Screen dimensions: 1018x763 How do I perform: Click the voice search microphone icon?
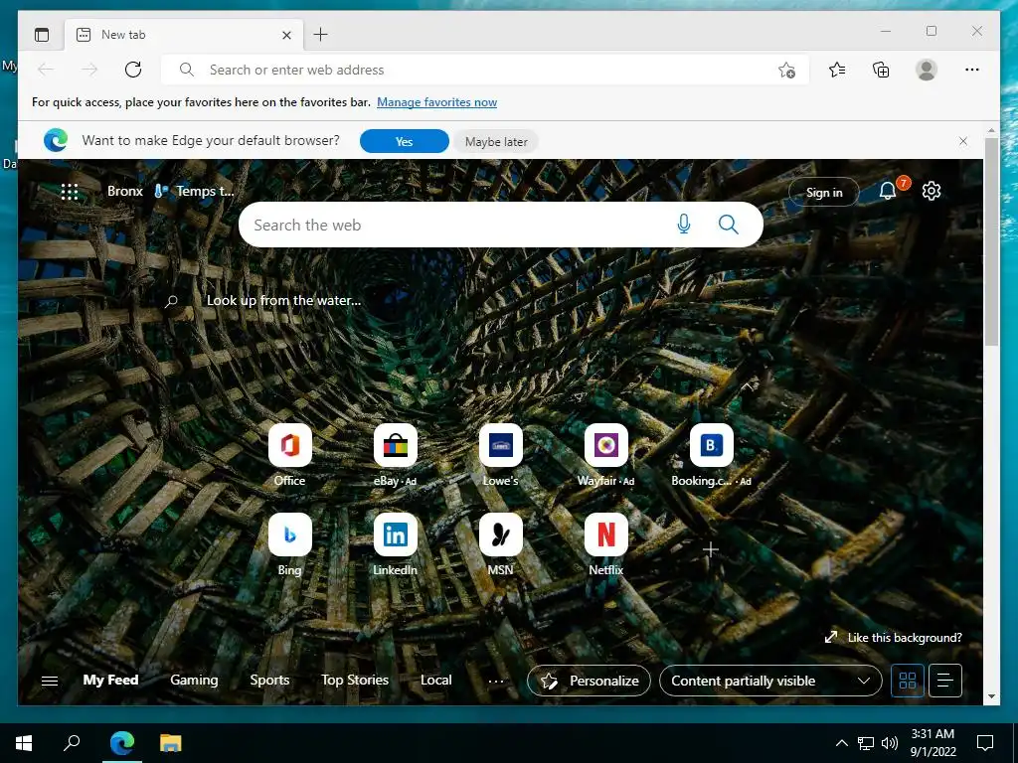click(684, 225)
